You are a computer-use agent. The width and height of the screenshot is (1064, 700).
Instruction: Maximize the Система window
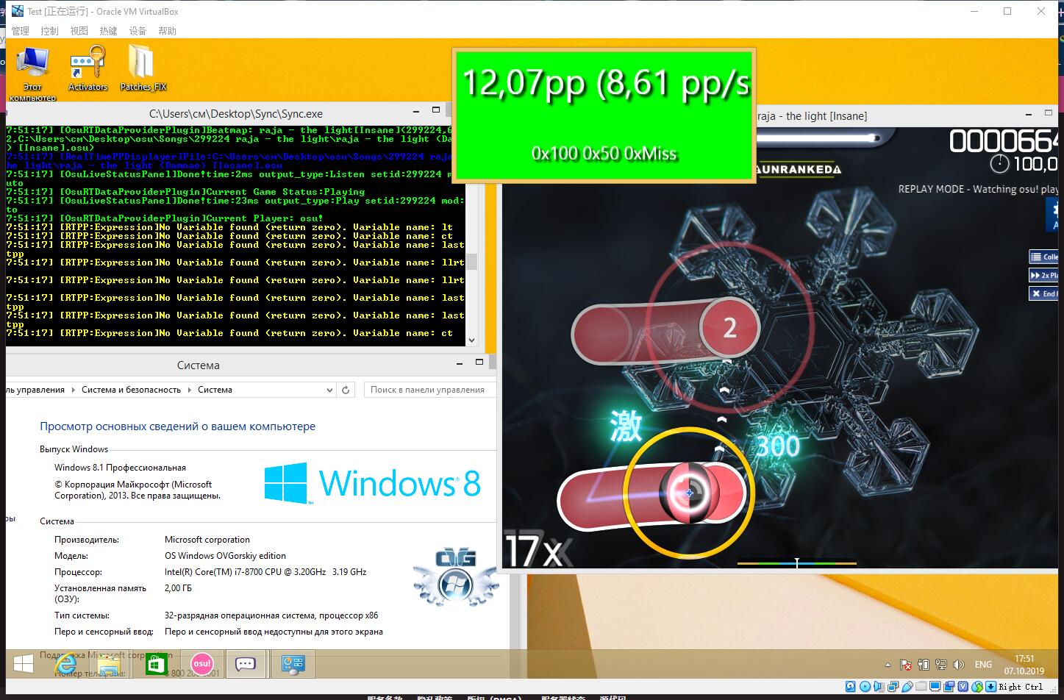[x=479, y=362]
